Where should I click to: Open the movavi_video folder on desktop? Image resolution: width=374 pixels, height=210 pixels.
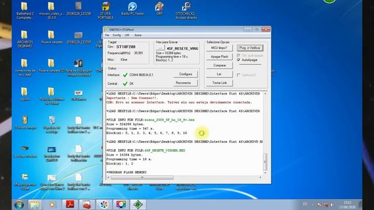pos(51,10)
